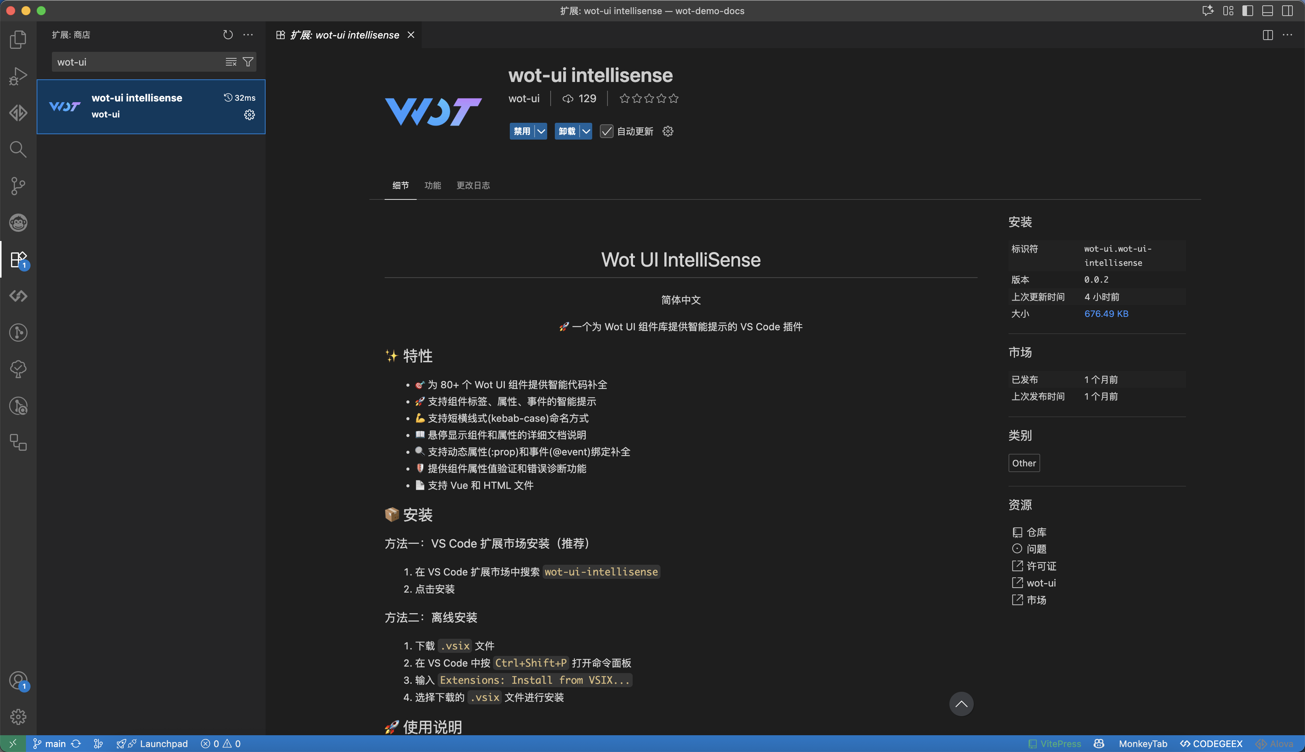Open the Source Control view

pos(18,186)
